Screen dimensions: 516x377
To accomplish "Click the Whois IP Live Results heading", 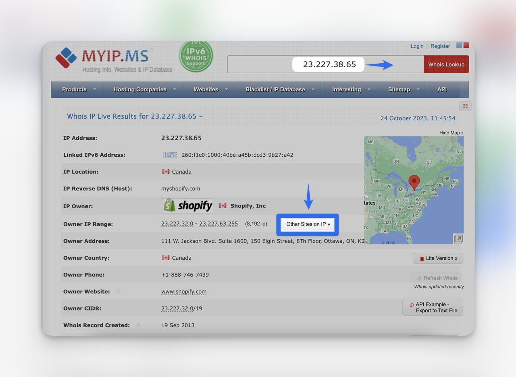I will 135,116.
